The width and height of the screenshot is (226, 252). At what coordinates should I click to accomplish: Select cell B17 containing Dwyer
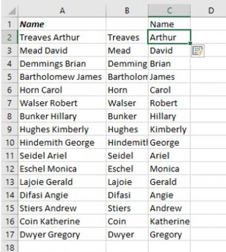[x=127, y=234]
